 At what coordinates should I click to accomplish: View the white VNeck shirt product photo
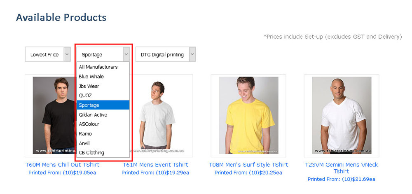coord(342,115)
